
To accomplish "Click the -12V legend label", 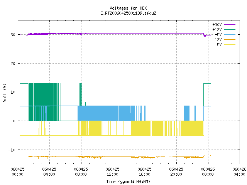I will [x=217, y=40].
